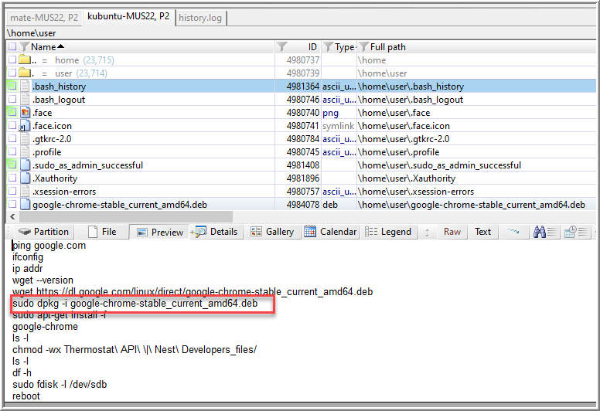This screenshot has width=600, height=411.
Task: Switch to Gallery view mode
Action: [x=272, y=232]
